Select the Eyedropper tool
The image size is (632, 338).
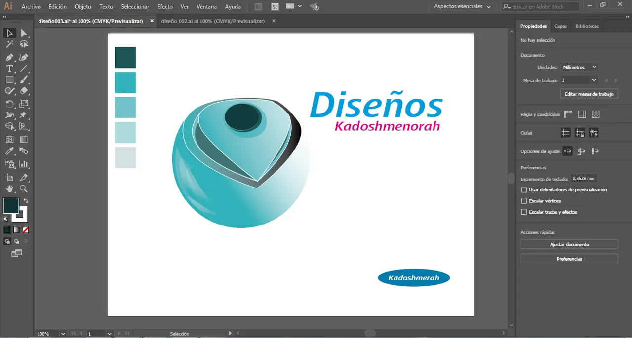(x=9, y=151)
